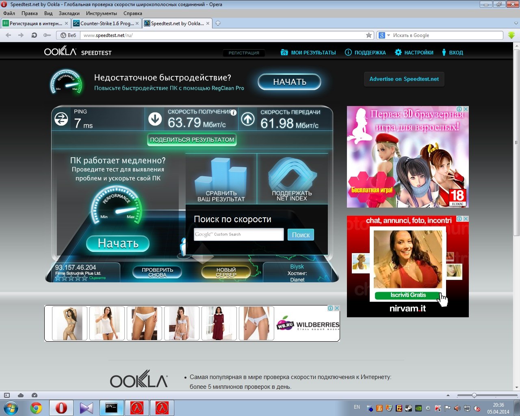Focus the Google Custom Search field
The image size is (520, 416).
click(239, 234)
